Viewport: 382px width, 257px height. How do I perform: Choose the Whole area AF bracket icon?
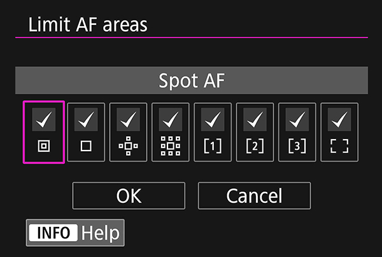coord(339,146)
